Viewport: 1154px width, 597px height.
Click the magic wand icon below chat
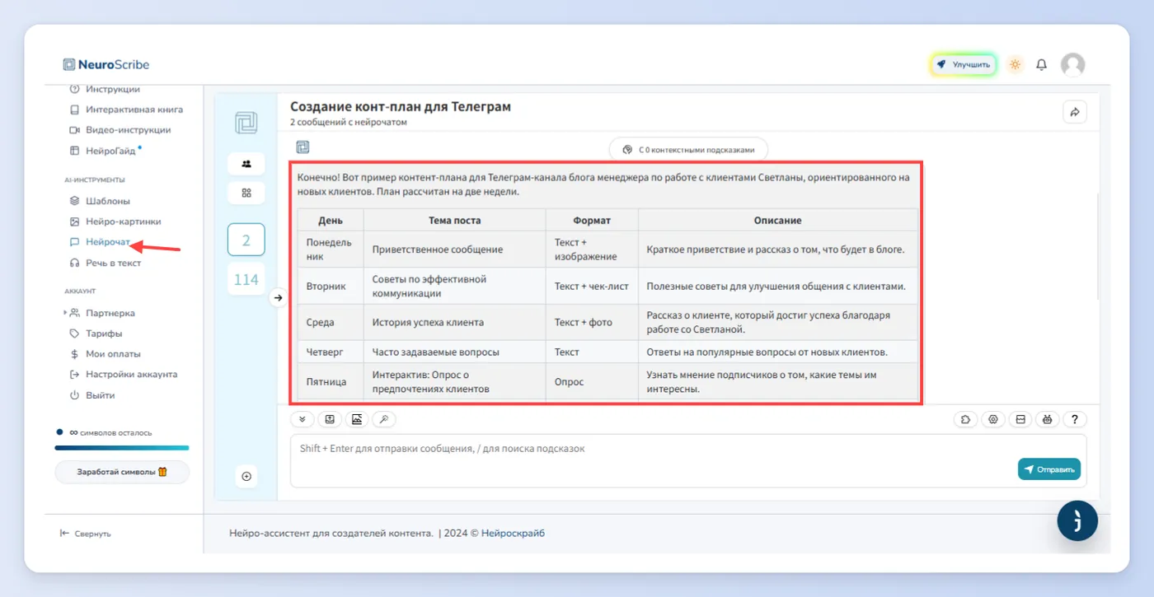[384, 419]
